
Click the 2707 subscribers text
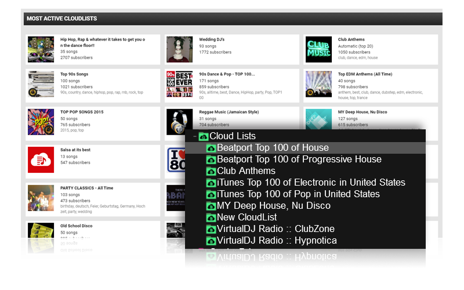tap(77, 57)
